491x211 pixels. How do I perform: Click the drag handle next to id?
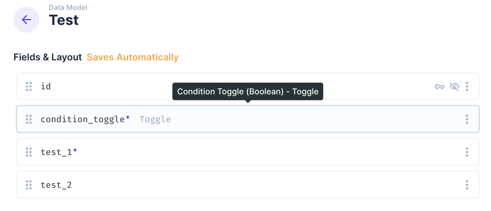coord(28,86)
